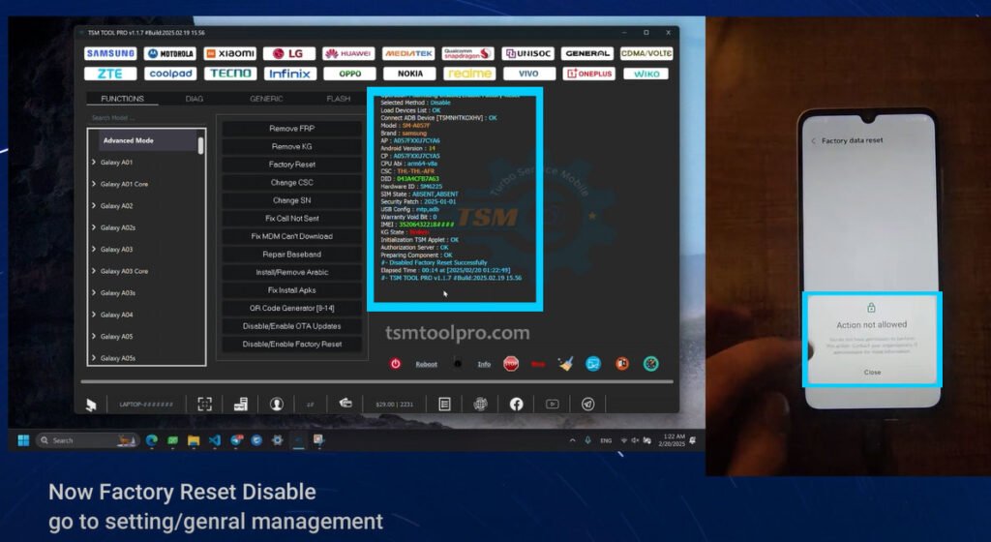The image size is (991, 542).
Task: Select the Nokia brand logo
Action: pos(410,74)
